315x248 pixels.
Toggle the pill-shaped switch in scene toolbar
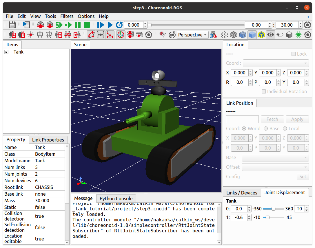click(280, 35)
